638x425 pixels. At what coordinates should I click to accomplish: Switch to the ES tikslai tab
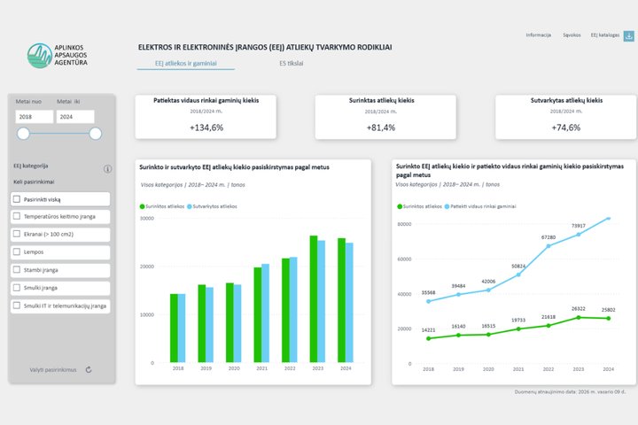point(291,64)
